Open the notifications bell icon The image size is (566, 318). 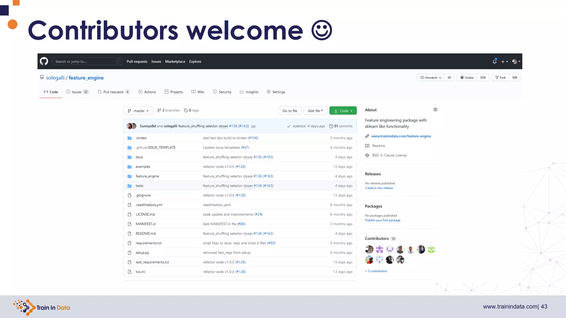[x=495, y=61]
